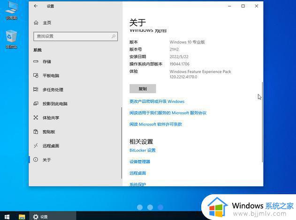Click the back arrow in Settings
Screen dimensions: 296x220
[x=36, y=6]
